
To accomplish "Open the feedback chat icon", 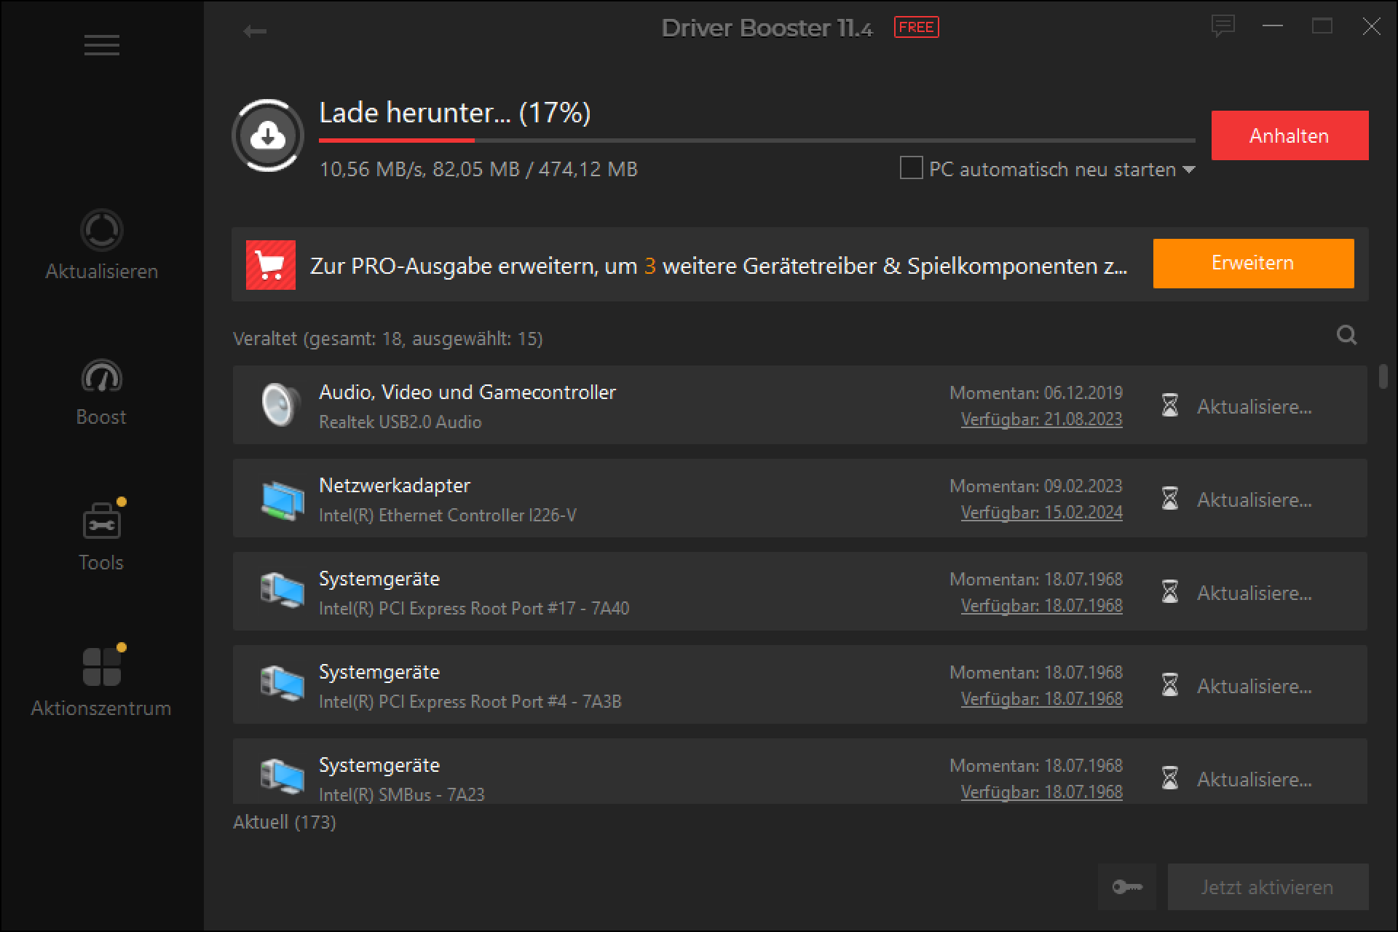I will click(x=1223, y=27).
